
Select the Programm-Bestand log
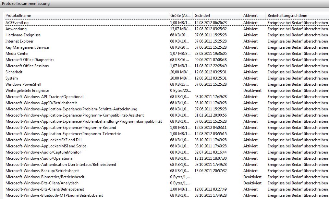point(167,128)
